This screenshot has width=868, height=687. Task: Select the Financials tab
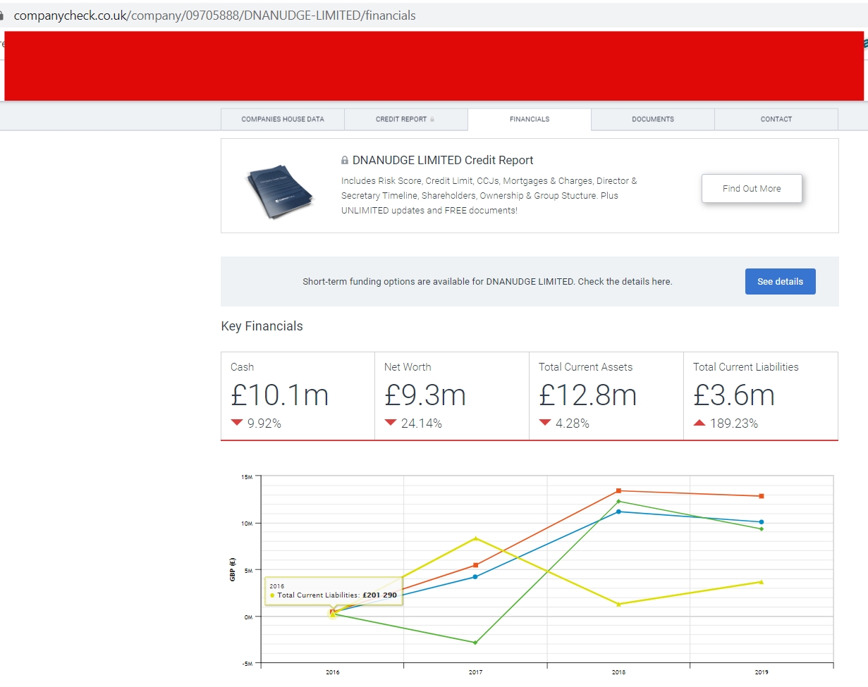tap(529, 119)
